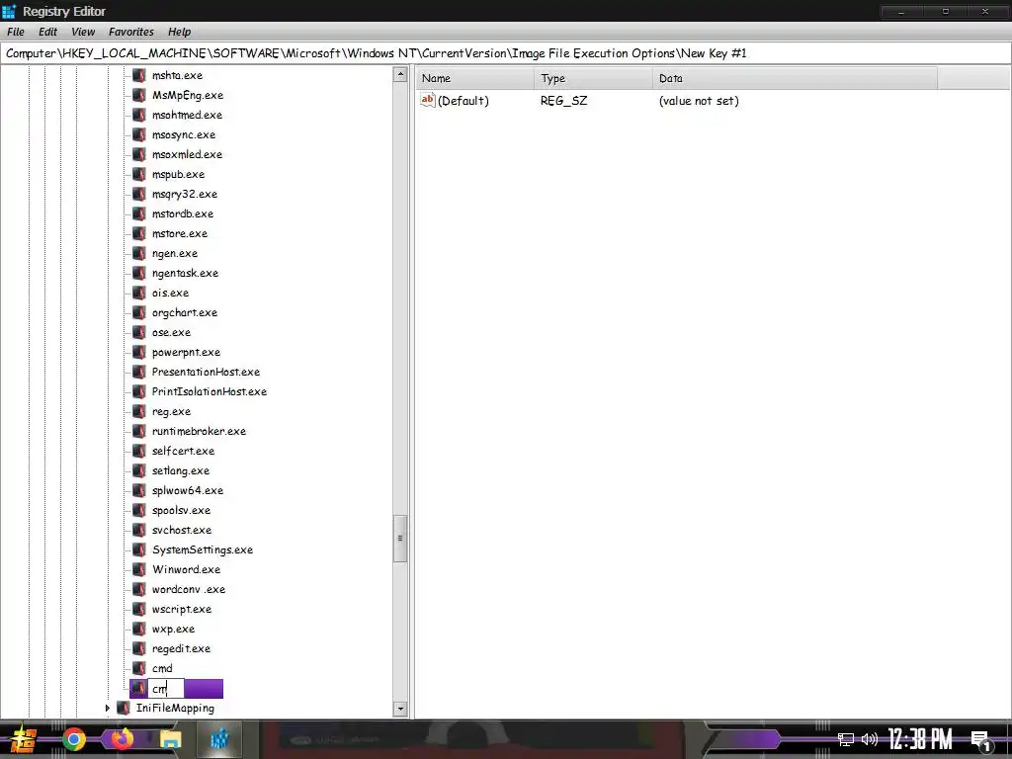
Task: Open the Edit menu
Action: [x=47, y=32]
